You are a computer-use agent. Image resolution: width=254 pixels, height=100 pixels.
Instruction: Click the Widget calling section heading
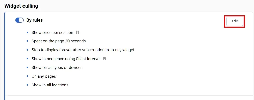(21, 6)
